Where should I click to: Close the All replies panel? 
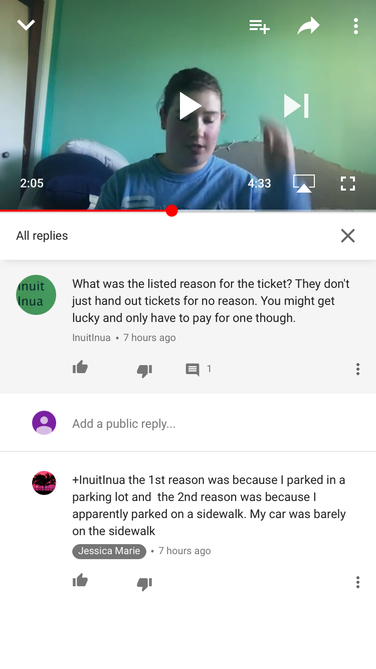click(348, 236)
